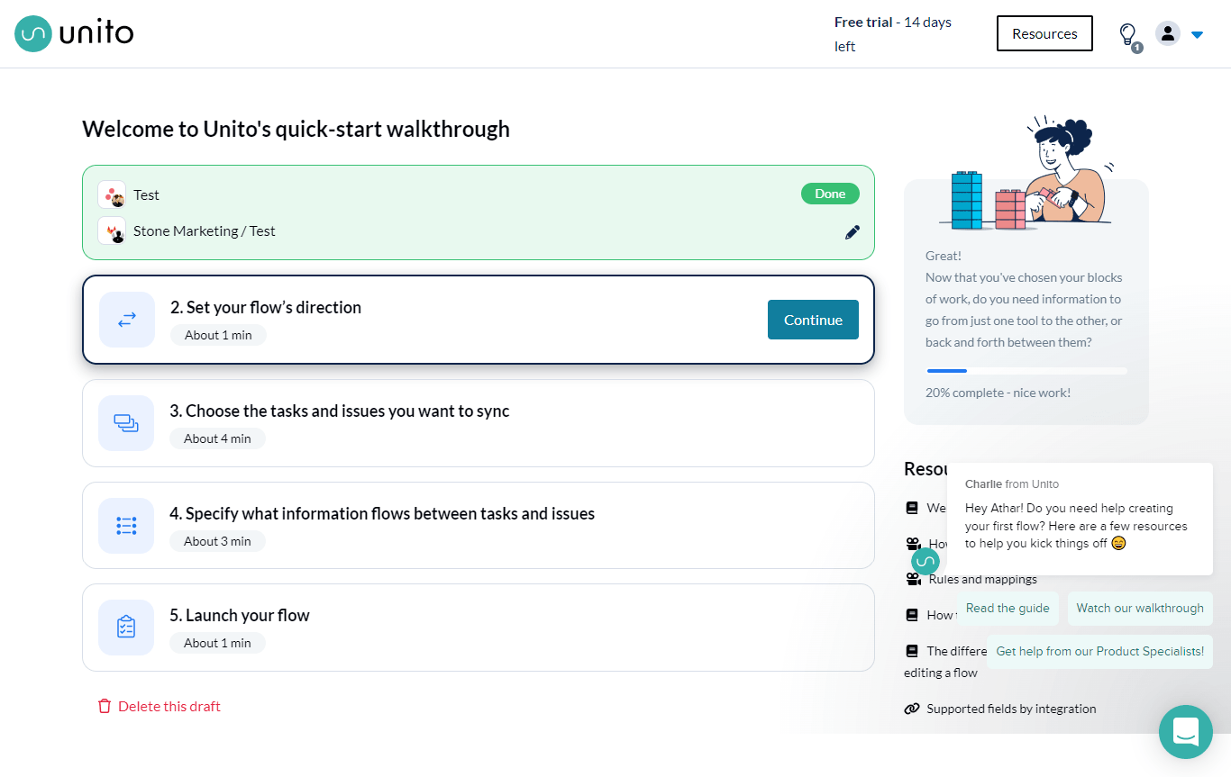
Task: Click Charlie's Unito chat avatar
Action: click(926, 562)
